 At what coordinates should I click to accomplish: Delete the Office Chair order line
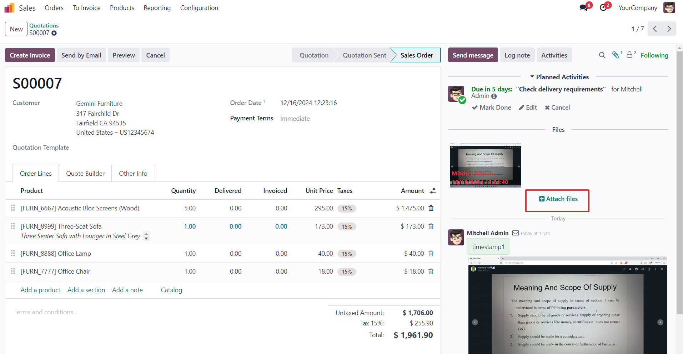click(x=431, y=271)
